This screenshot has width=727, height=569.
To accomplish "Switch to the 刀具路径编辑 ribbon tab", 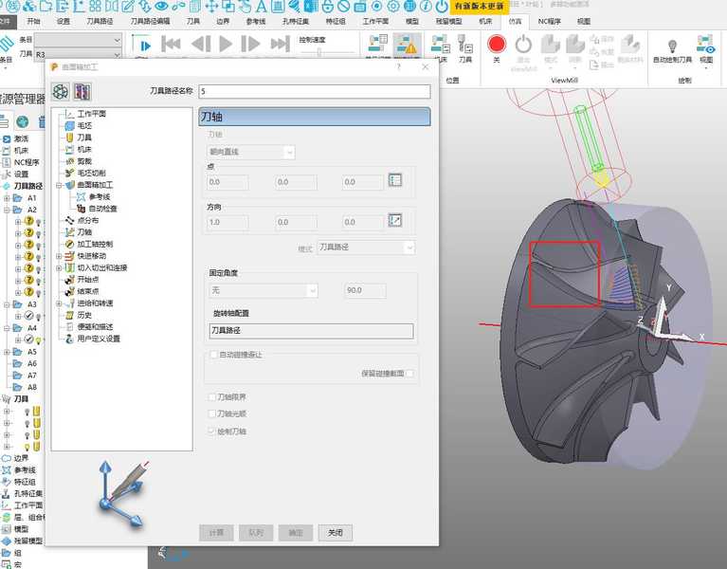I will (150, 20).
